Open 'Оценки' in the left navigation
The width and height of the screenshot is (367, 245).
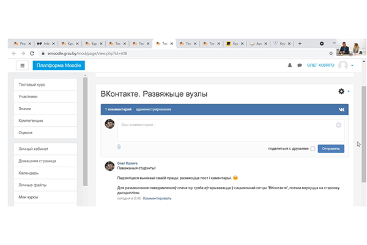click(x=26, y=132)
